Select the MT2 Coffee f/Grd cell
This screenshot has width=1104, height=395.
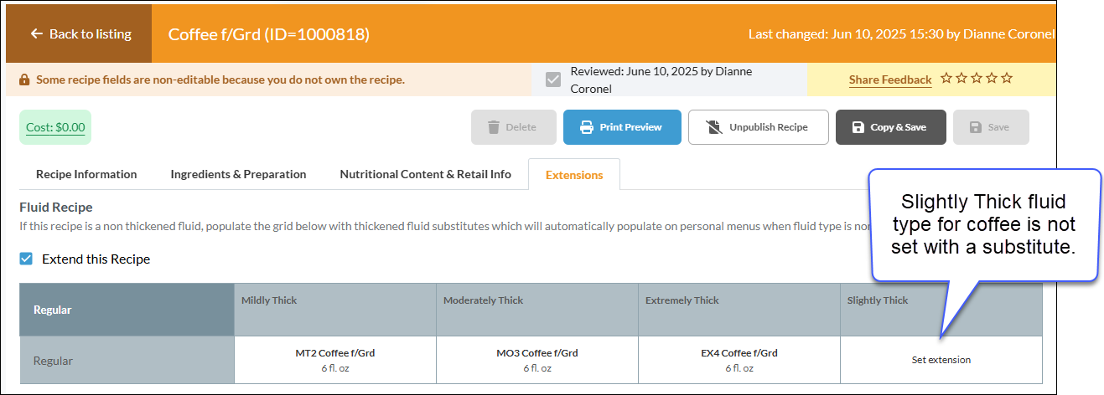(x=335, y=360)
